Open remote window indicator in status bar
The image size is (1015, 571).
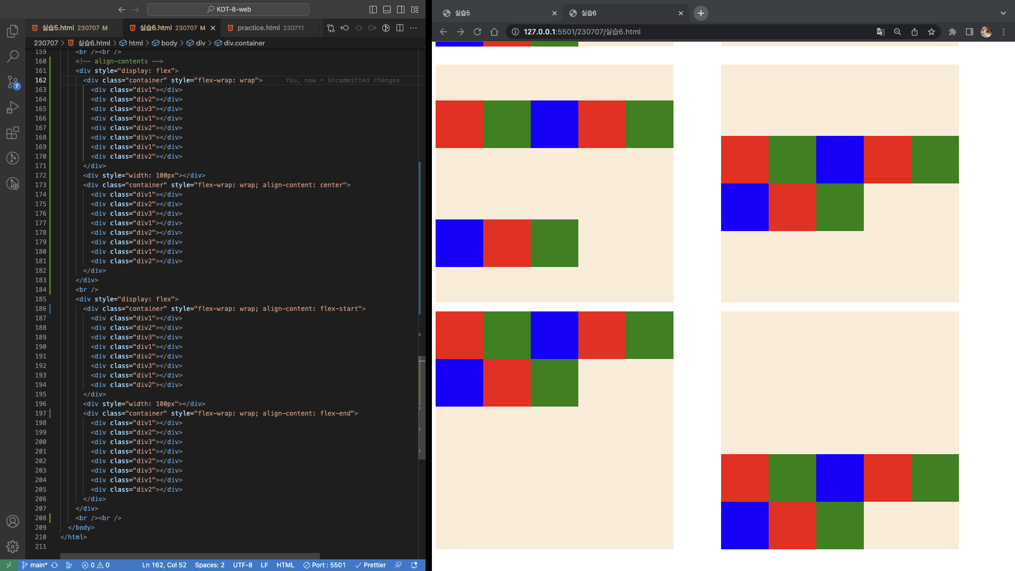tap(9, 565)
